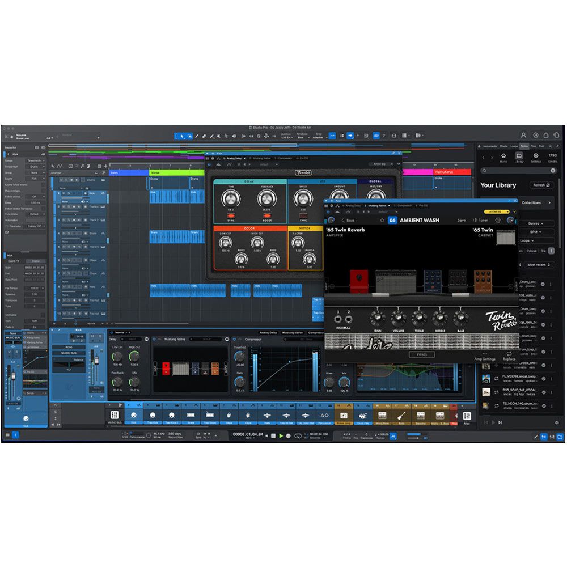Open Splice Settings gear icon
The width and height of the screenshot is (567, 567).
coord(536,156)
